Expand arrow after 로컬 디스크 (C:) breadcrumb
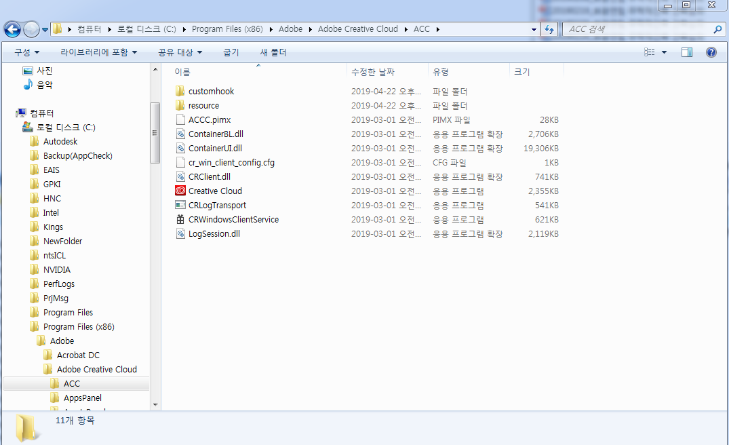729x445 pixels. coord(184,29)
